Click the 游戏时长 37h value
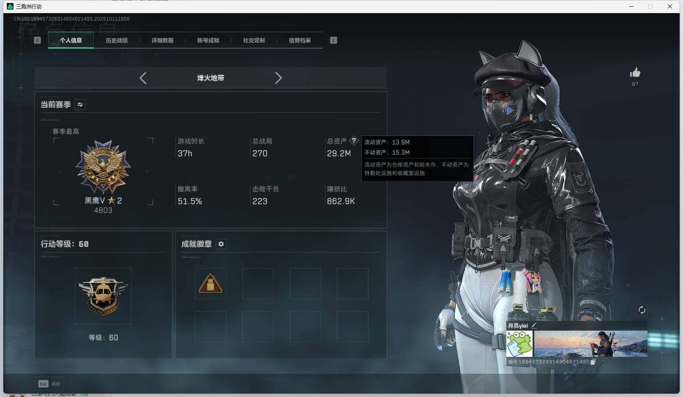 tap(185, 153)
